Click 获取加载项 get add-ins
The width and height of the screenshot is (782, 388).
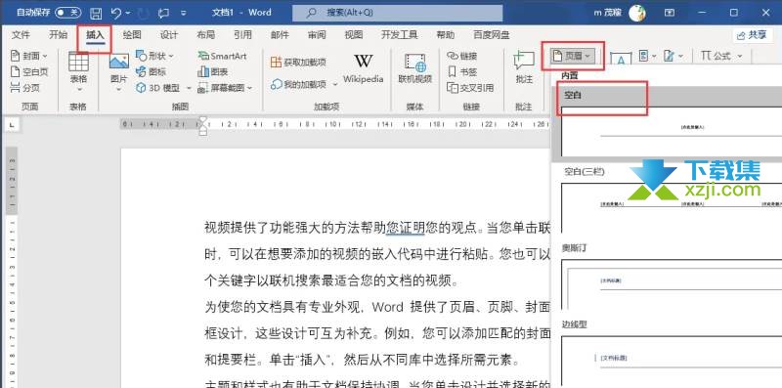coord(298,63)
